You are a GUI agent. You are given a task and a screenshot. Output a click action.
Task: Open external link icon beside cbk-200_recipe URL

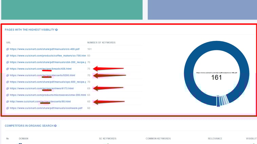point(7,62)
